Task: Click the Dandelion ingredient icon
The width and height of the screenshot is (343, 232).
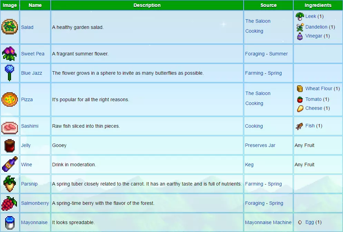Action: click(x=300, y=27)
